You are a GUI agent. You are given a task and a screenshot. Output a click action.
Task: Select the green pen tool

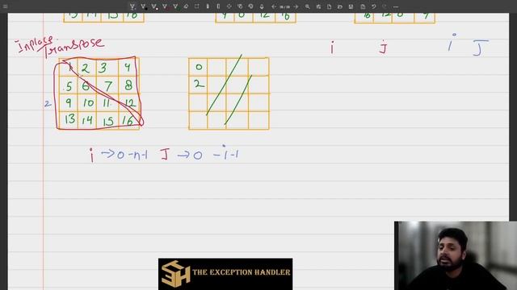click(176, 6)
